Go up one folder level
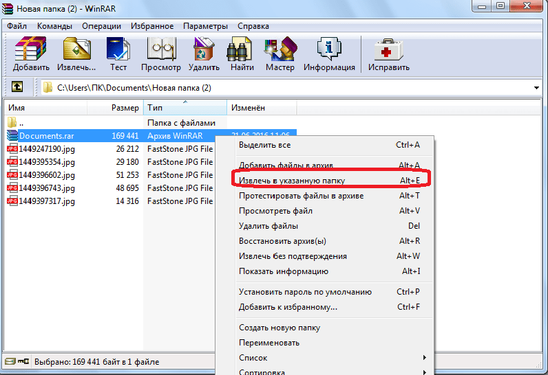 point(17,87)
